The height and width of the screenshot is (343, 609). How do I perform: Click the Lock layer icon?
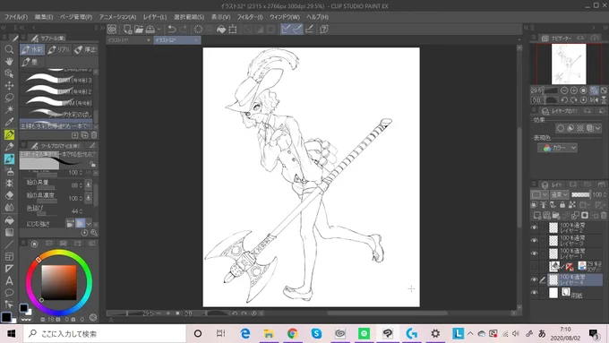pyautogui.click(x=562, y=205)
